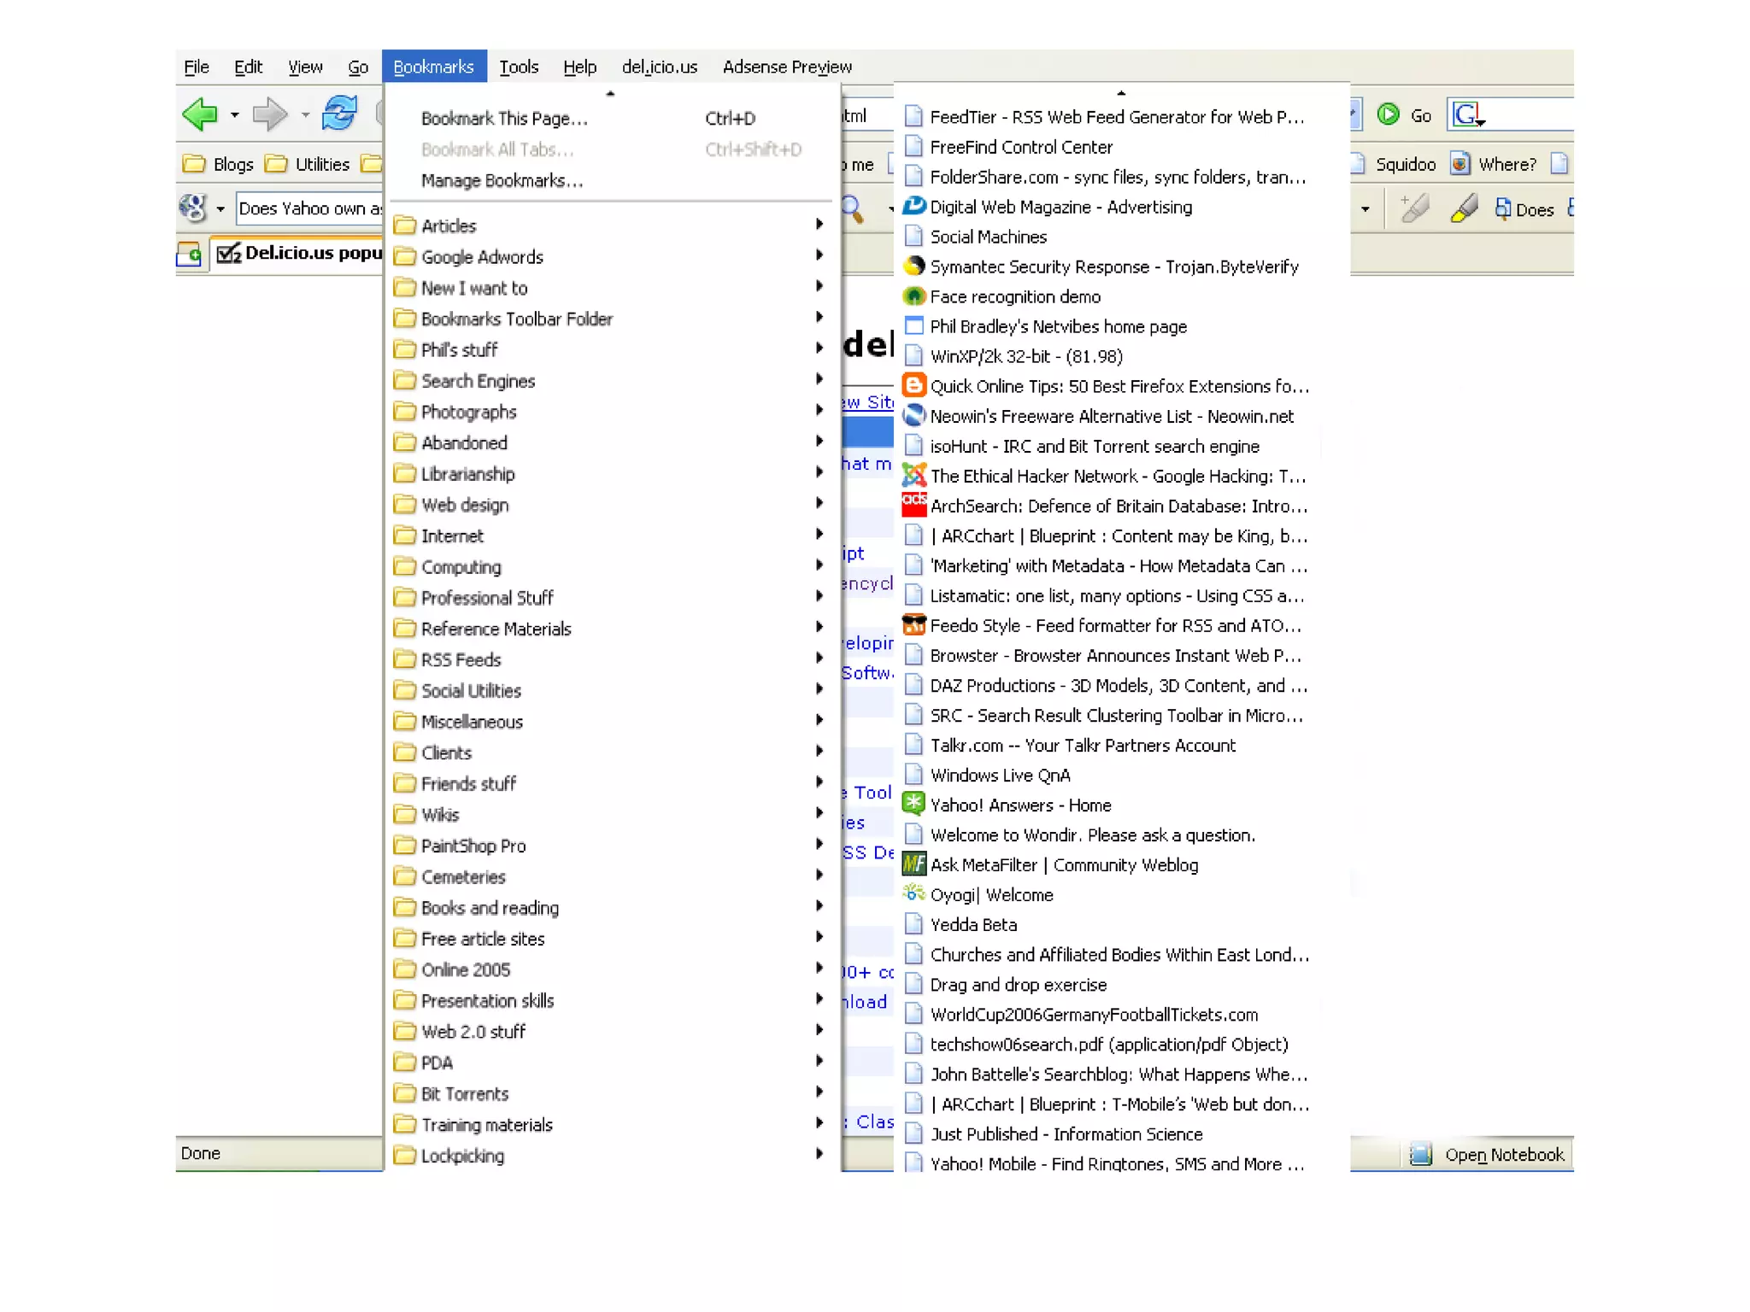Viewport: 1750px width, 1312px height.
Task: Expand the Web 2.0 stuff bookmark folder
Action: click(x=473, y=1031)
